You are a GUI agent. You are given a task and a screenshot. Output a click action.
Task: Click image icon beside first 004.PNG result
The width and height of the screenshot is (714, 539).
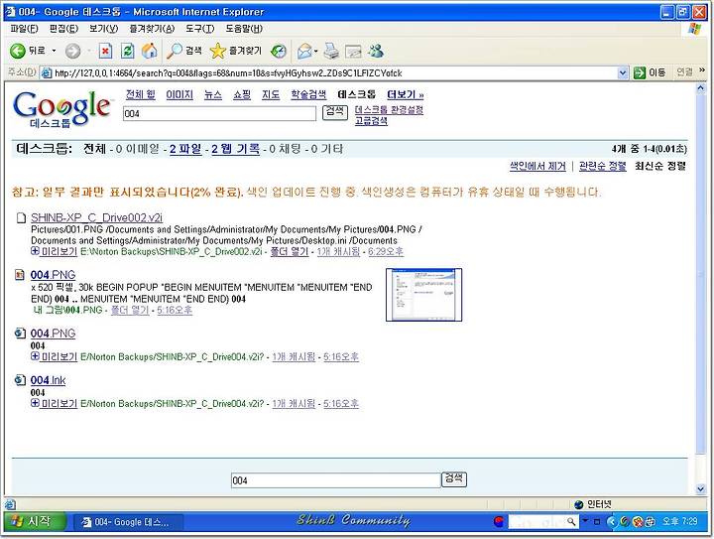[x=20, y=275]
